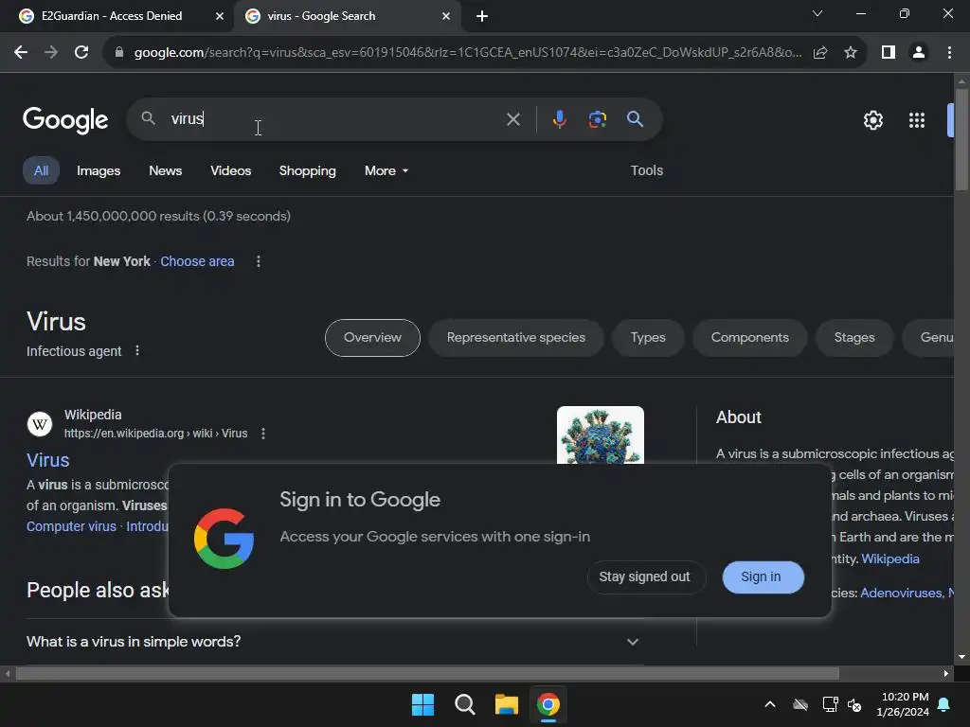Screen dimensions: 970x727
Task: Go back using the browser back arrow
Action: (x=21, y=53)
